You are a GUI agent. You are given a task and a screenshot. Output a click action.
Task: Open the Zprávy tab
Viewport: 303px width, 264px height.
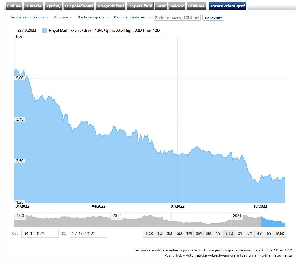(53, 6)
